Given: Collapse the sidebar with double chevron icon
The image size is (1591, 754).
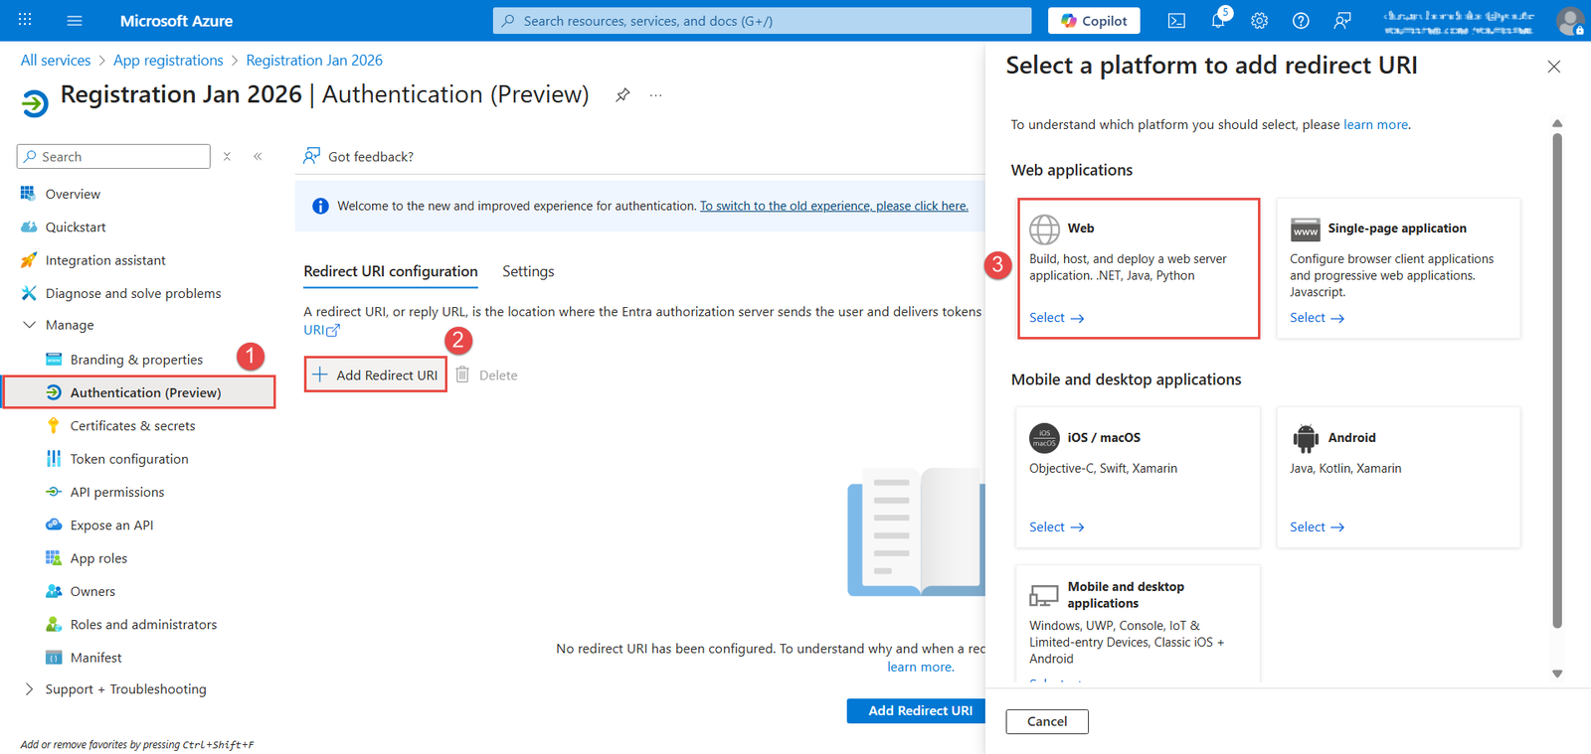Looking at the screenshot, I should 258,157.
